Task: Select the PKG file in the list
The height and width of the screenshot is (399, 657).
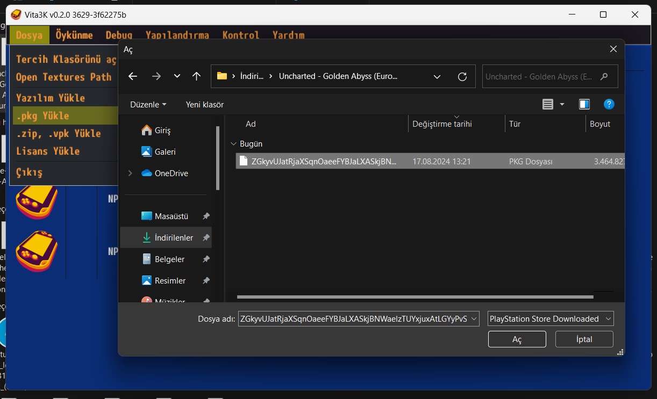Action: click(x=324, y=161)
